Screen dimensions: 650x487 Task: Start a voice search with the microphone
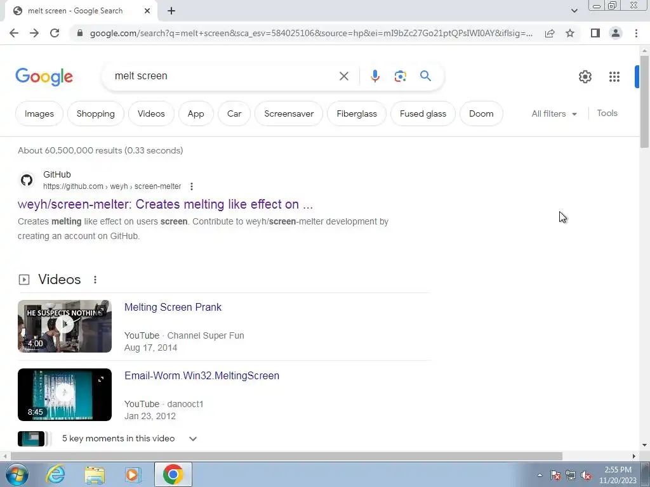(x=375, y=76)
